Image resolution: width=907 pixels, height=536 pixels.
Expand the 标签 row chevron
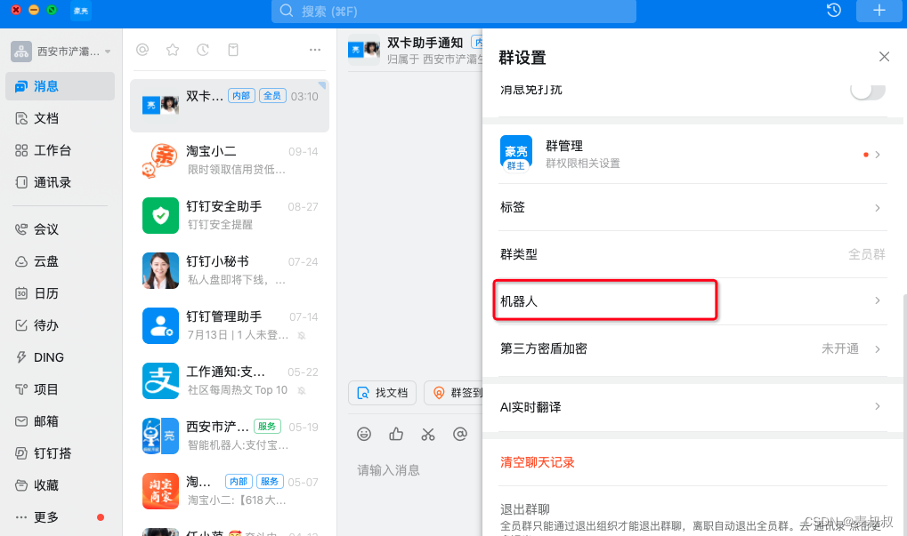[878, 208]
